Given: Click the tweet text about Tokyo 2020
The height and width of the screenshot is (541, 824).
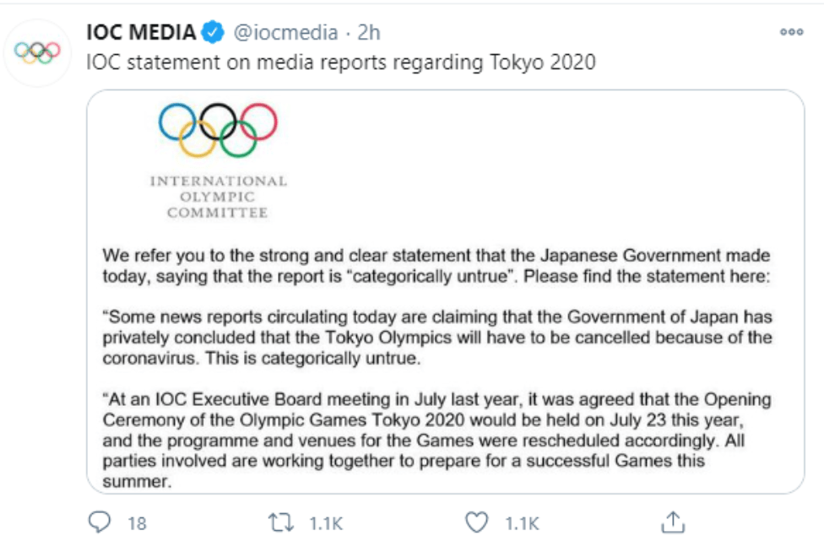Looking at the screenshot, I should (342, 63).
